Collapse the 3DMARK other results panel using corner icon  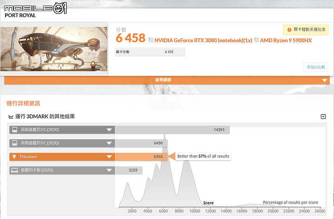pos(323,117)
